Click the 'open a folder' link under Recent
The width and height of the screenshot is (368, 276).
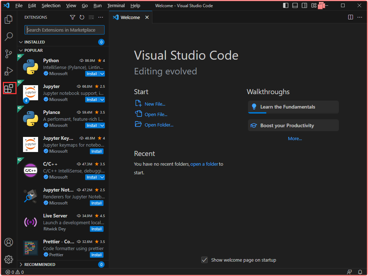204,164
